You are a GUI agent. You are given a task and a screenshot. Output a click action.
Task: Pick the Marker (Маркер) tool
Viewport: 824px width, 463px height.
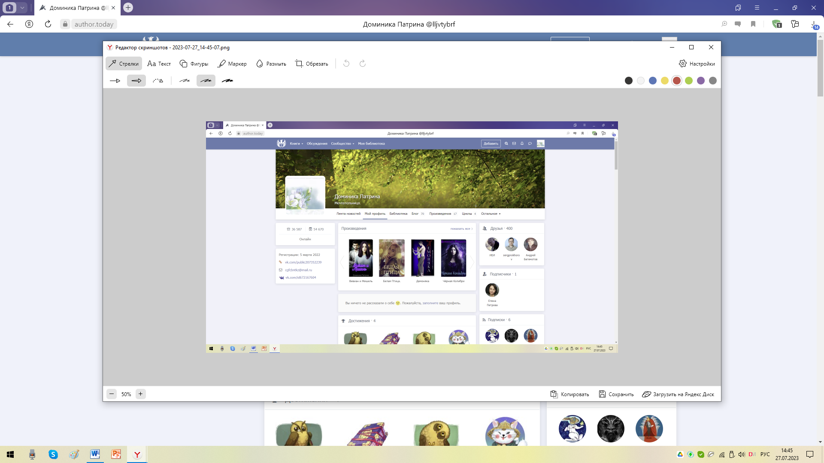232,63
